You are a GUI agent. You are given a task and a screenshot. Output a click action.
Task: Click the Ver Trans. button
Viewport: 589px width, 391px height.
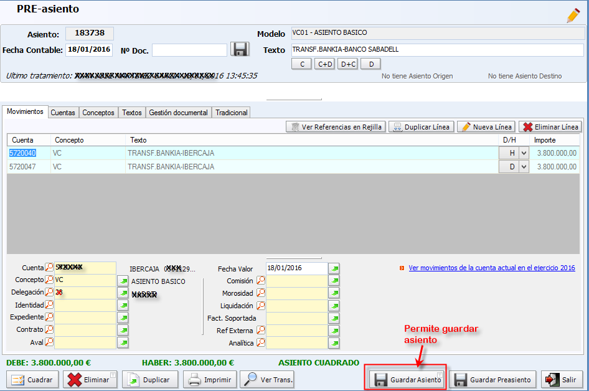click(266, 380)
